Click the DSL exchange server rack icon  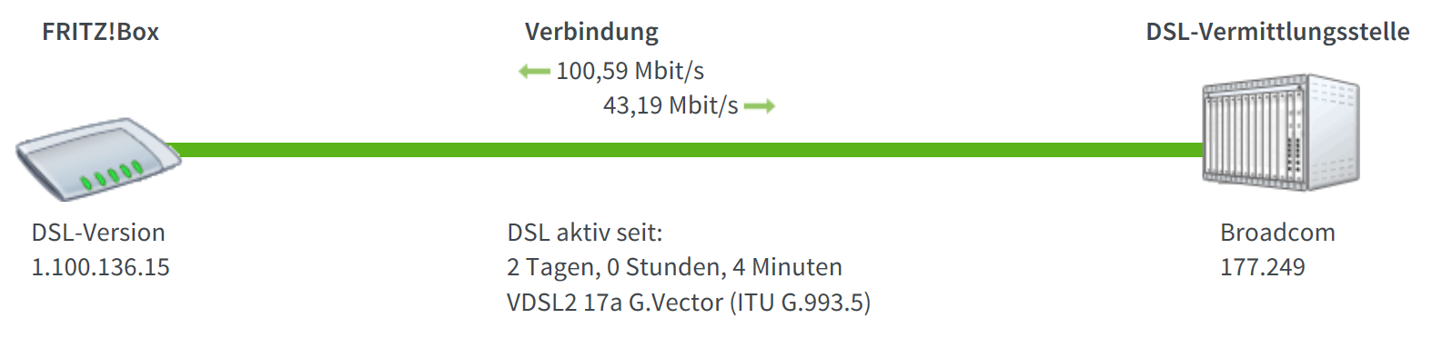click(x=1281, y=133)
